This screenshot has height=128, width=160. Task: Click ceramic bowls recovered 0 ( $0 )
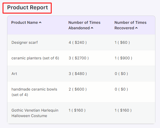[x=121, y=89]
